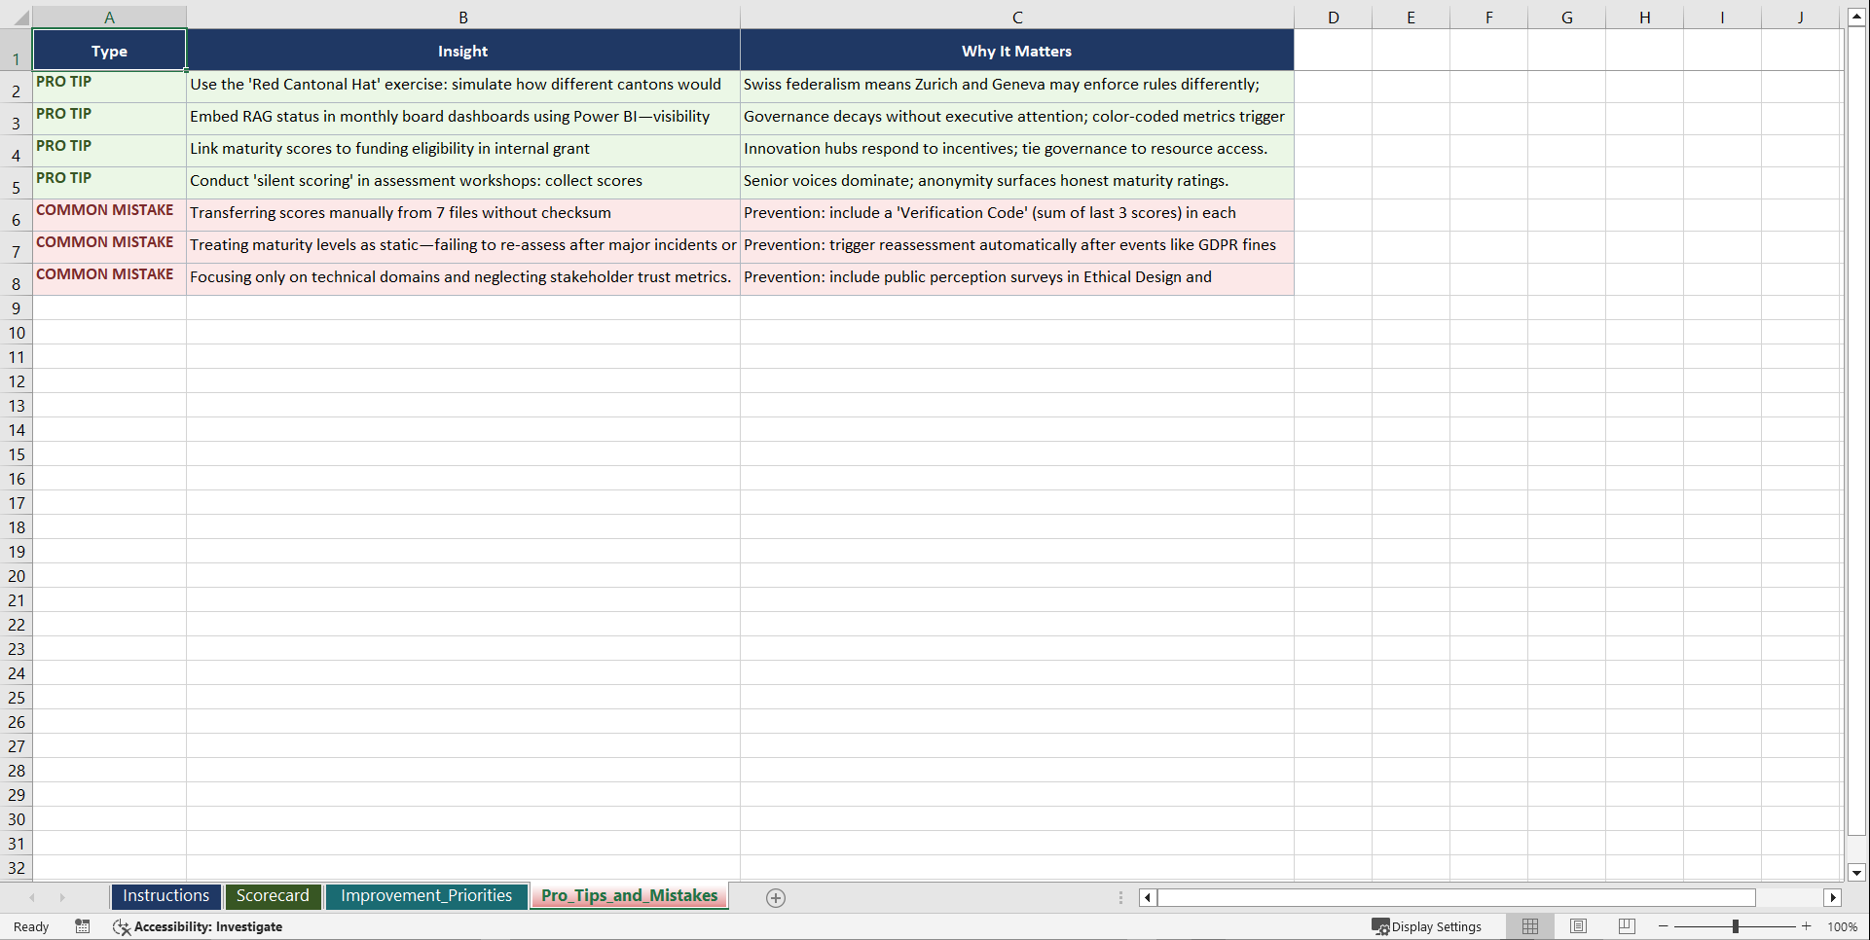1870x940 pixels.
Task: Click the 100% zoom level indicator
Action: point(1843,926)
